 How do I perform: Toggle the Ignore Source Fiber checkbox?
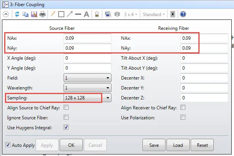point(66,117)
